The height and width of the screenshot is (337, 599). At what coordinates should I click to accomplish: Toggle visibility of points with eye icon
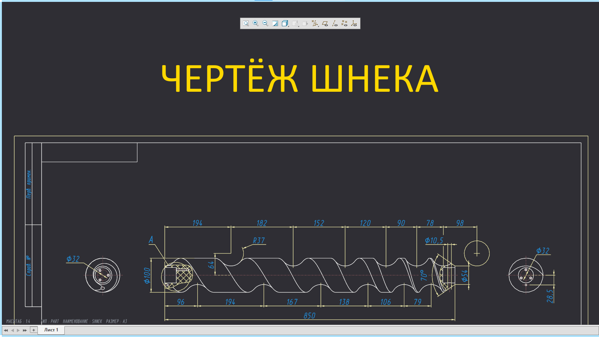[x=344, y=24]
